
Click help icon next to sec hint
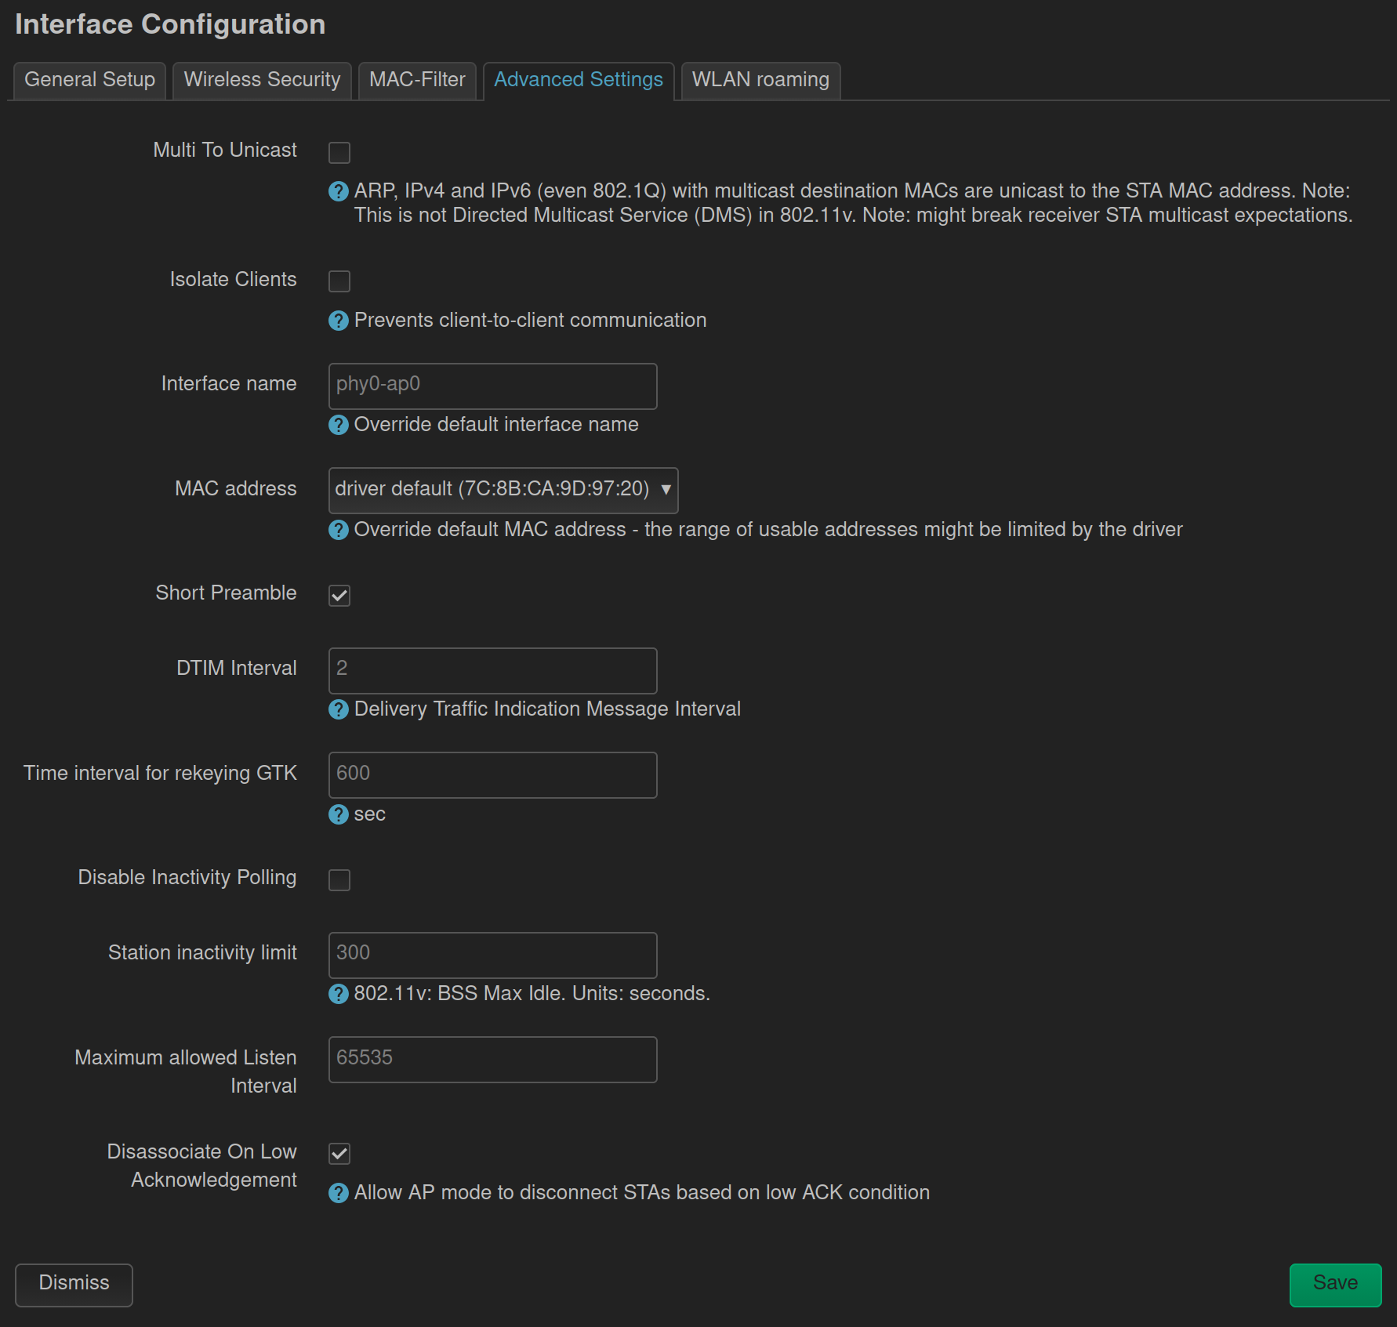tap(338, 814)
